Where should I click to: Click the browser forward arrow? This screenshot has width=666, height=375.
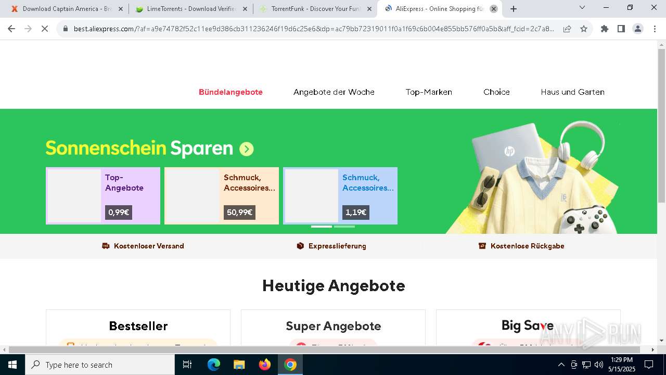(28, 29)
